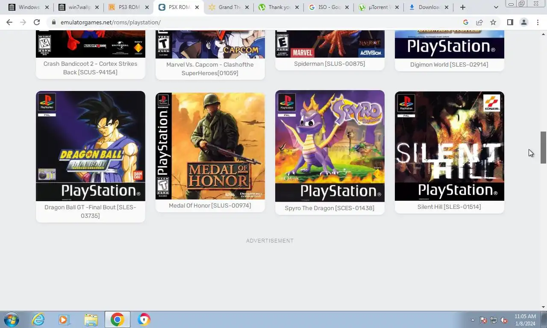
Task: Open Marvel Vs. Capcom cover image
Action: (x=210, y=44)
